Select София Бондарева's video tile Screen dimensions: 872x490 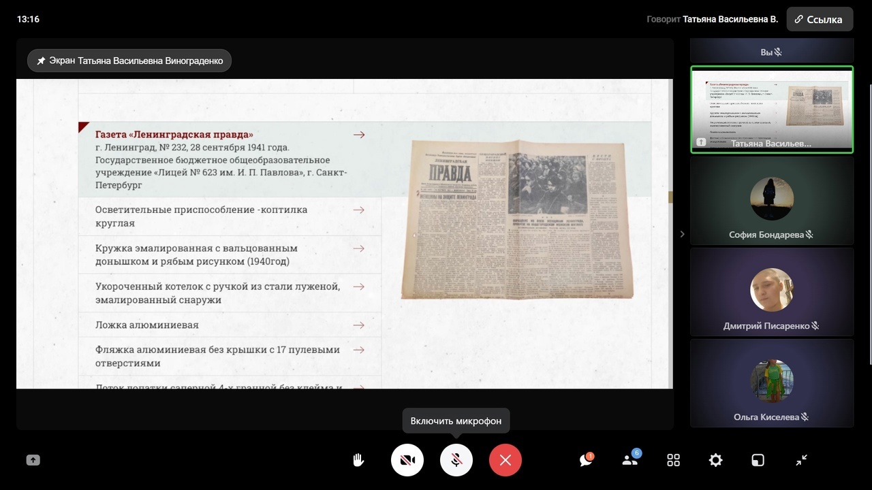point(772,201)
